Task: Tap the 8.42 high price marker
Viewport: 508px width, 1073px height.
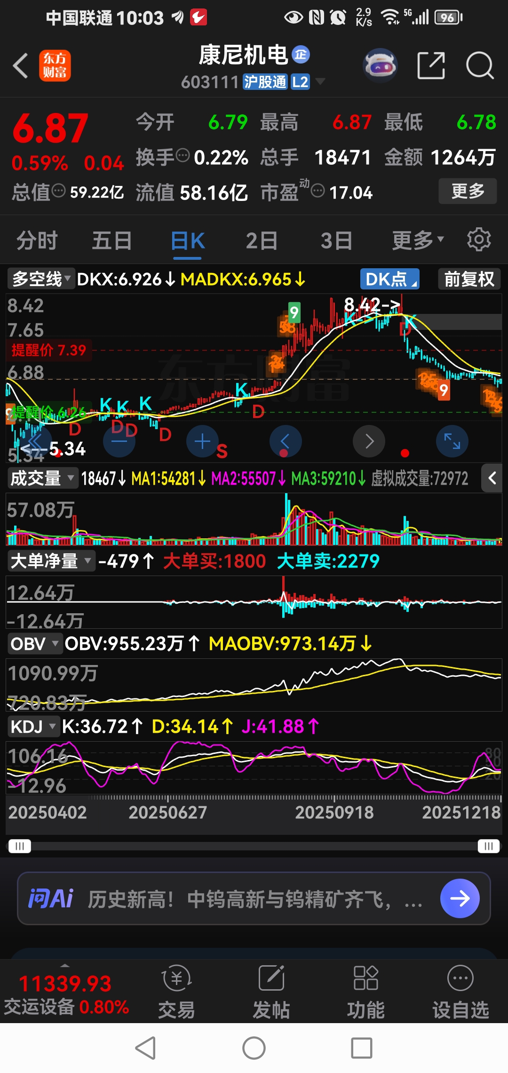Action: [372, 305]
